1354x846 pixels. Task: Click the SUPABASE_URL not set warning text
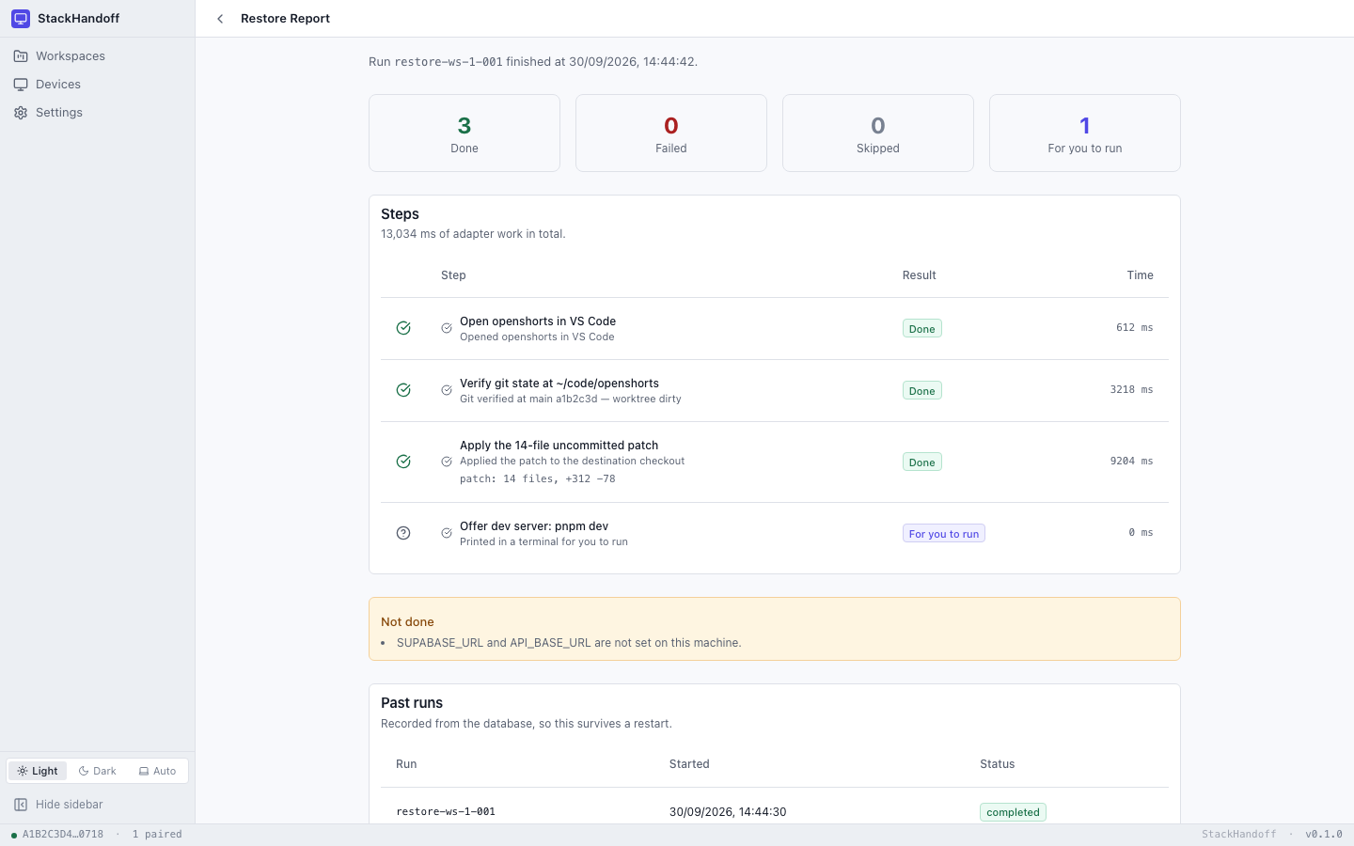569,643
